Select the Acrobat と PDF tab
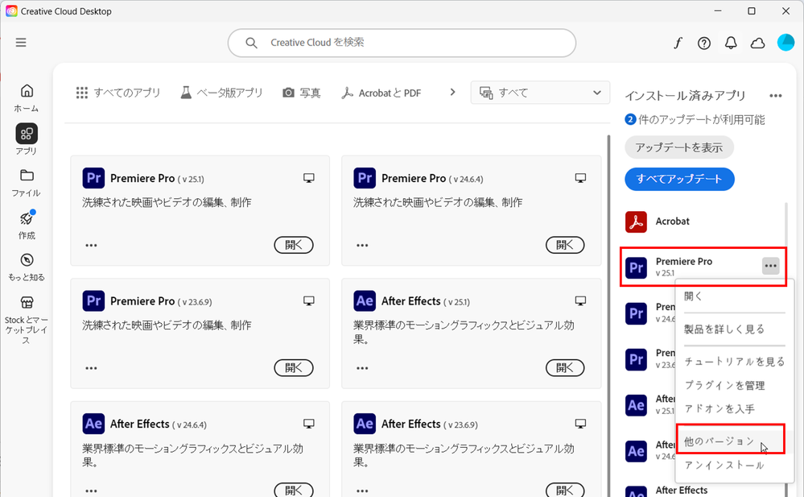 pos(381,93)
